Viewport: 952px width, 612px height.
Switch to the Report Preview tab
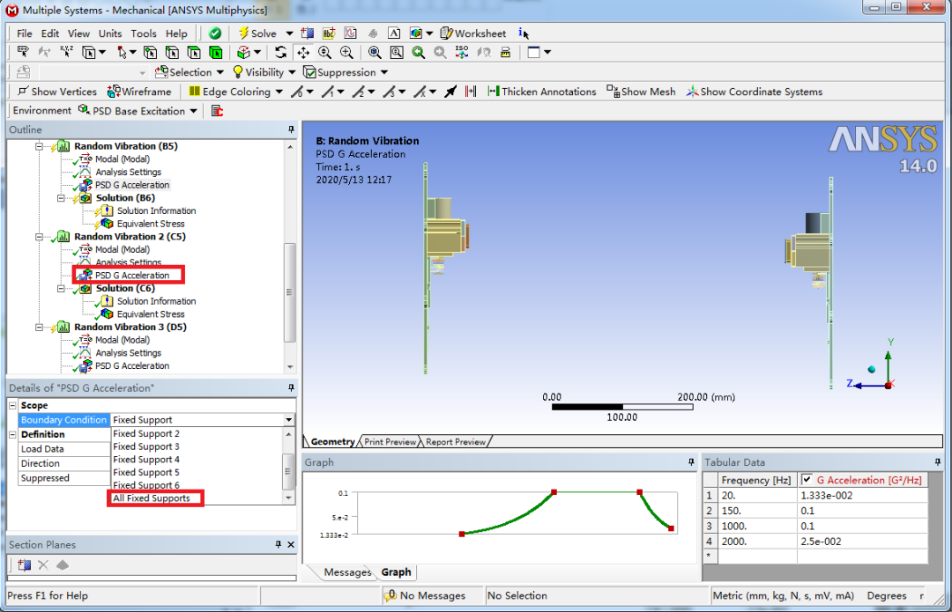[x=456, y=441]
